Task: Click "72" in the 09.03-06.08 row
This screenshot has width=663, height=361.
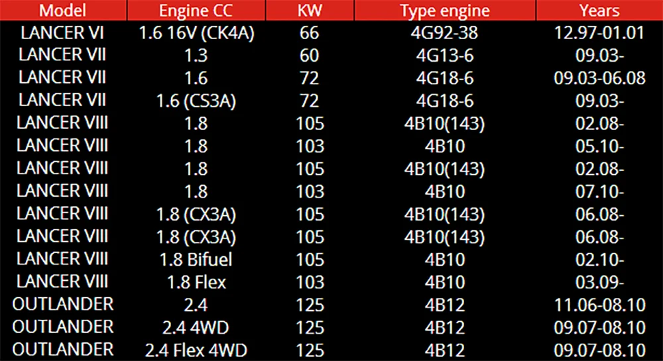Action: point(310,78)
